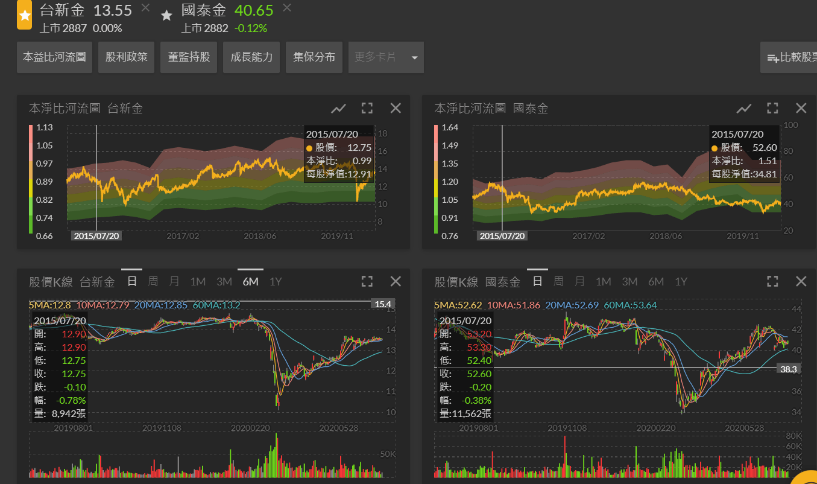
Task: Toggle favorite star for 國泰金
Action: coord(167,16)
